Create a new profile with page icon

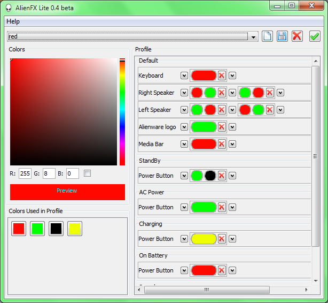pos(267,36)
